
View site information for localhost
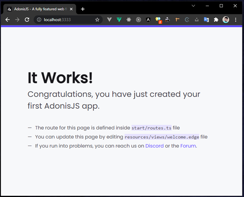[39, 20]
